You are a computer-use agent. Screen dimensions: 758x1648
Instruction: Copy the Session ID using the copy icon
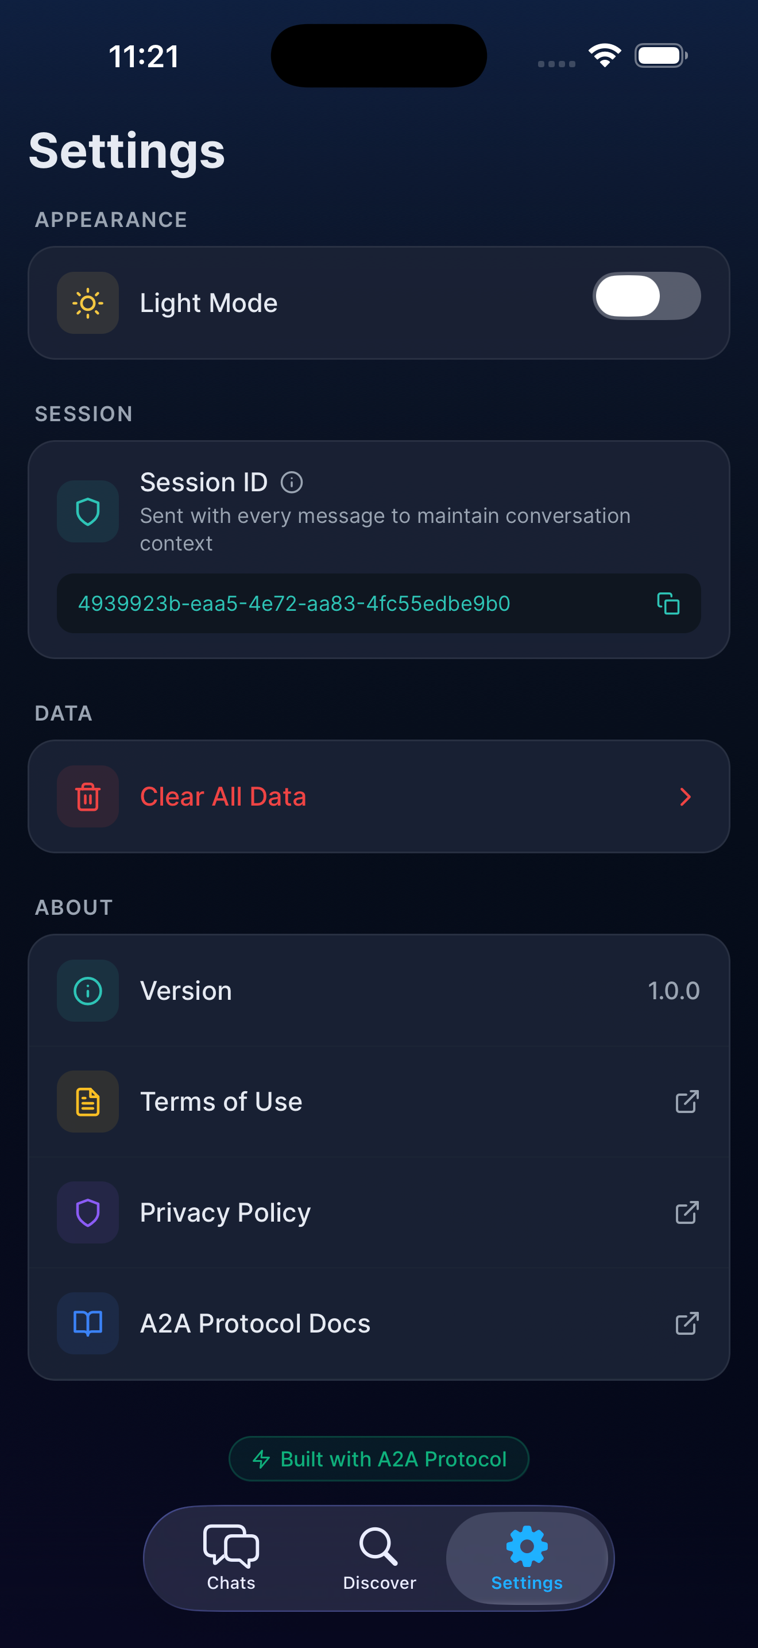point(668,603)
